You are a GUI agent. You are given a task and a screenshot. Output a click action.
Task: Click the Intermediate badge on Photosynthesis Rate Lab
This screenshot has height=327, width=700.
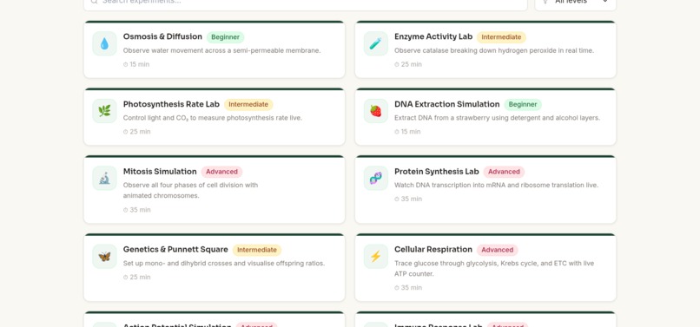tap(248, 104)
